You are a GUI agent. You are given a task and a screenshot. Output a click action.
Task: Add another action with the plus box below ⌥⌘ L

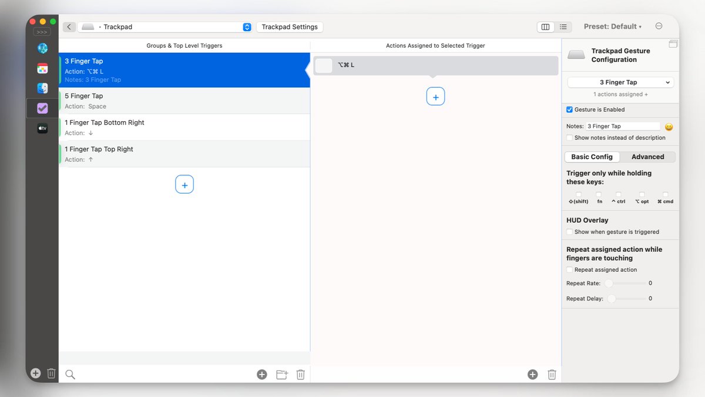point(435,96)
